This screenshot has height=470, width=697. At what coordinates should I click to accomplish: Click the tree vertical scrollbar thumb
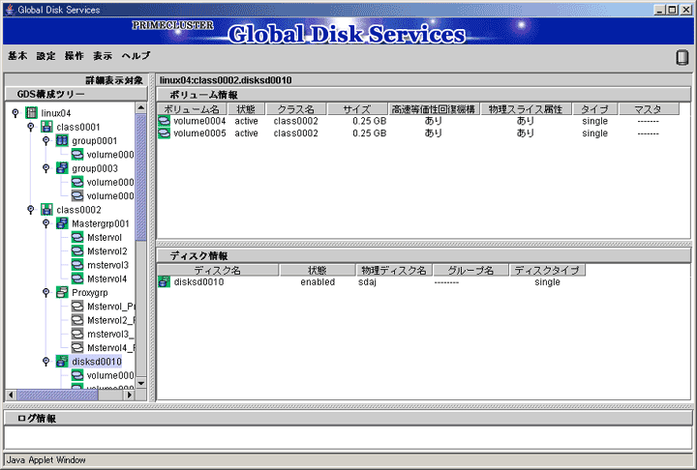(141, 177)
